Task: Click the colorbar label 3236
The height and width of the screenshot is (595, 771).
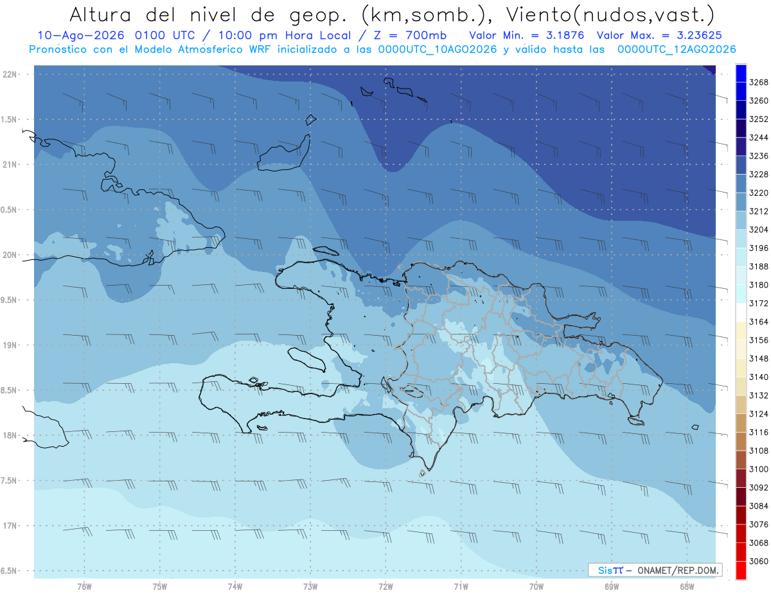Action: 759,156
